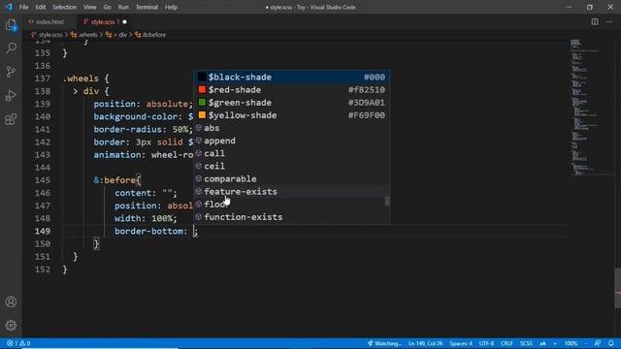The height and width of the screenshot is (349, 621).
Task: Select $red-shade suggestion
Action: click(291, 90)
